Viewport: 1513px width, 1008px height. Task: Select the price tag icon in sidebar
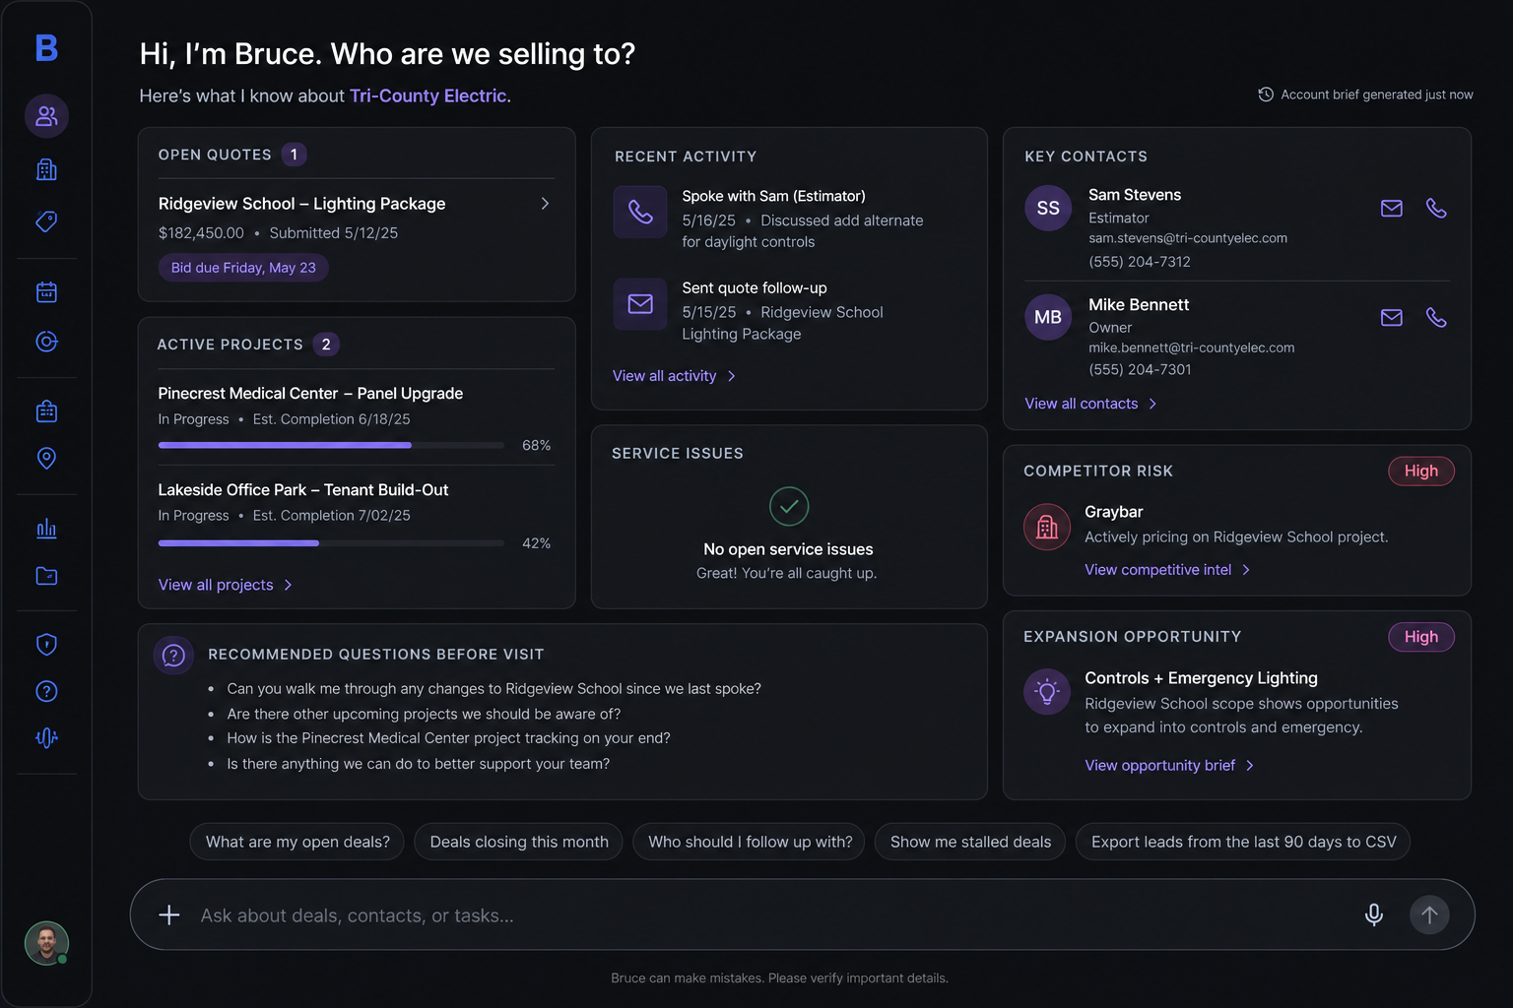[x=46, y=221]
